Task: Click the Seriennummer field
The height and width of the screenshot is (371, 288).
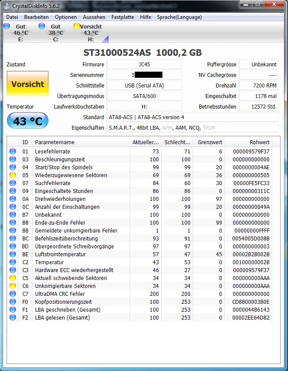Action: pos(144,75)
